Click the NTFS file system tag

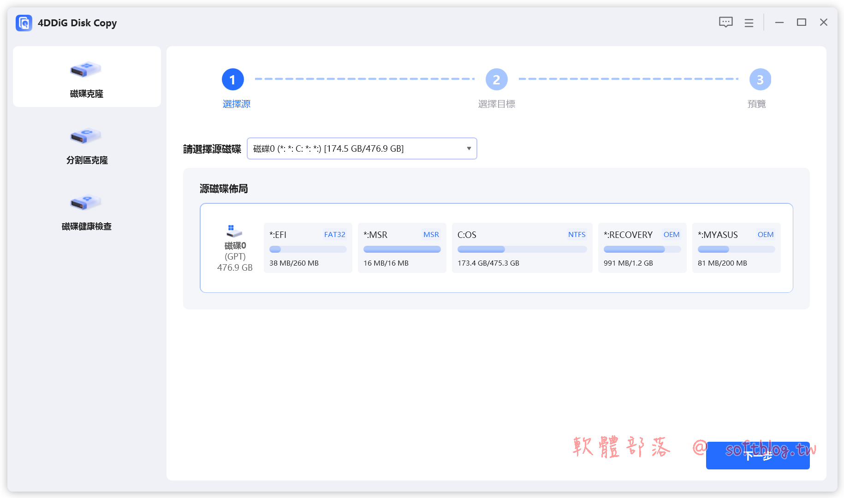pos(577,234)
